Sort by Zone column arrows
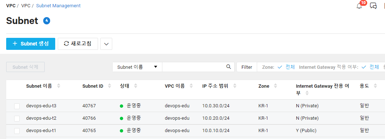Image resolution: width=385 pixels, height=139 pixels. pyautogui.click(x=275, y=86)
